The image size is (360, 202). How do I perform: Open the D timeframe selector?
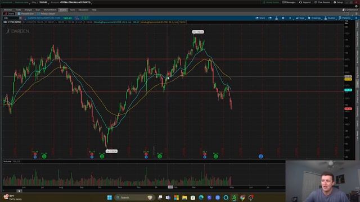(x=290, y=18)
